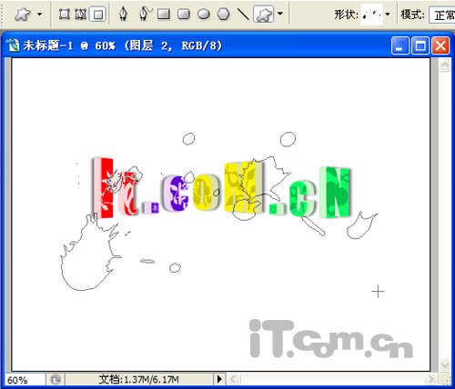Open status bar info menu arrow

point(219,379)
